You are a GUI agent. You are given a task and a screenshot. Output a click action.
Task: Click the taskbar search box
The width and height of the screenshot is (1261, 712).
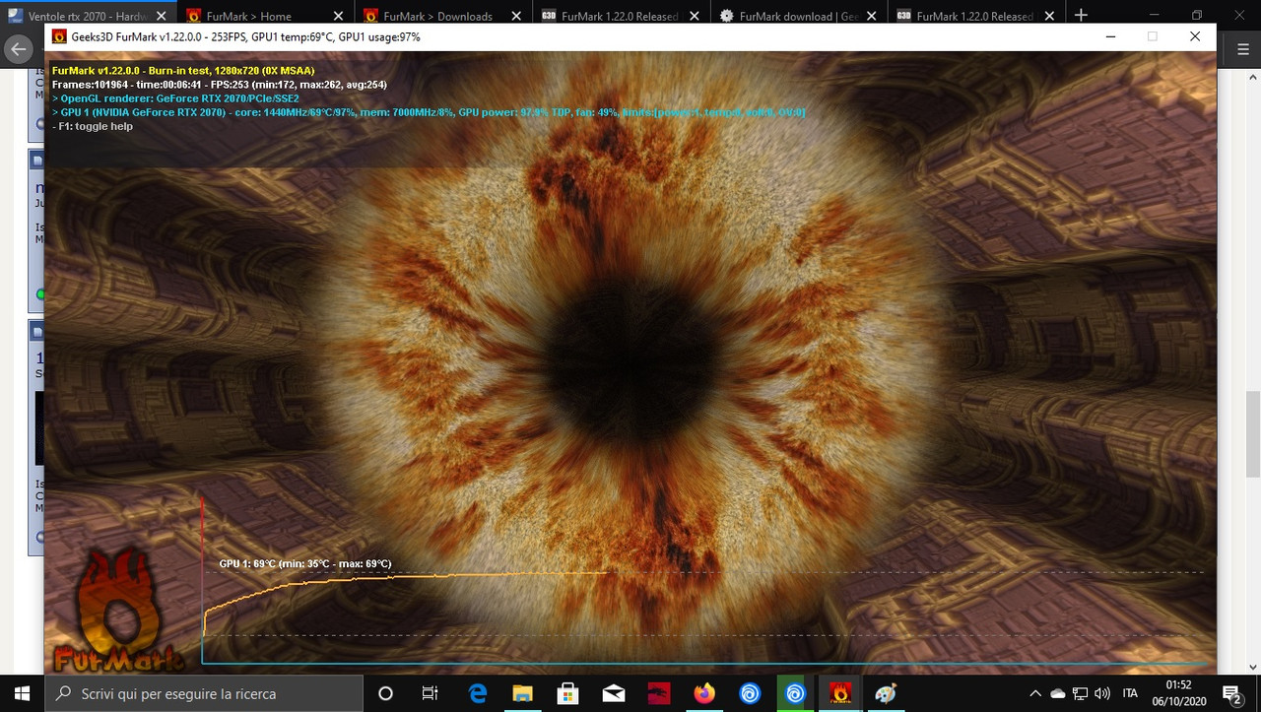click(203, 693)
